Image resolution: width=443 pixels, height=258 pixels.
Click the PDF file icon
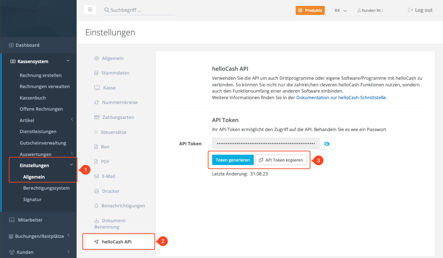[96, 162]
